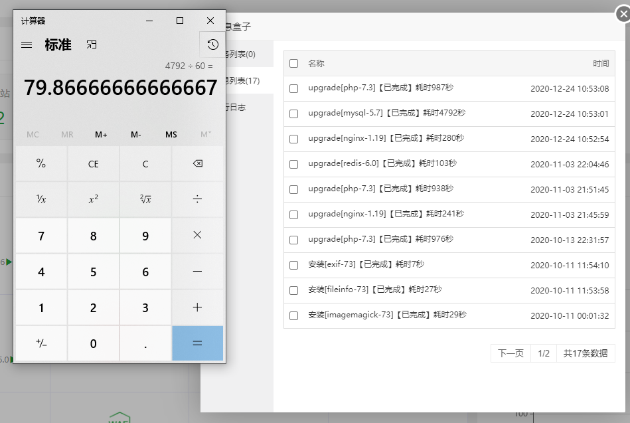This screenshot has width=630, height=423.
Task: Open the calculator hamburger navigation menu
Action: point(27,44)
